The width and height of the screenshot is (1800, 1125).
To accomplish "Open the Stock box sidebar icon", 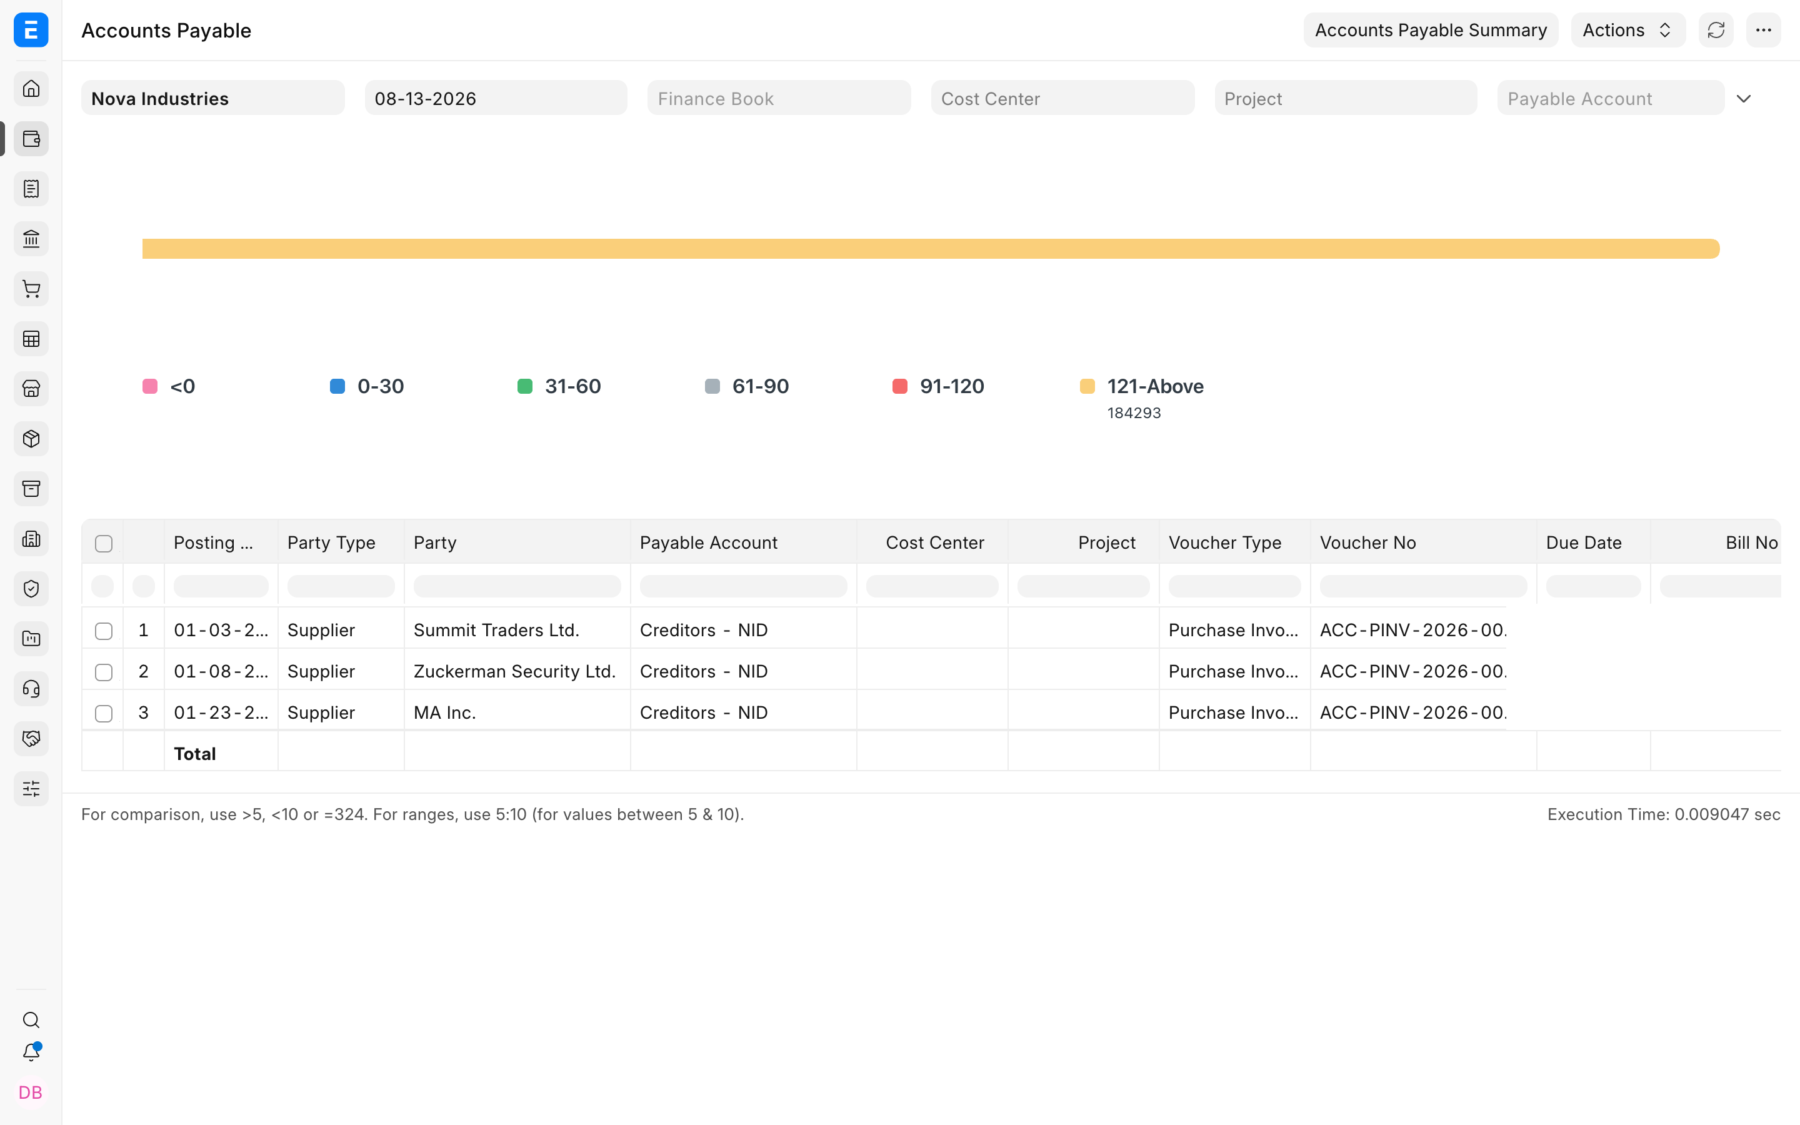I will pyautogui.click(x=31, y=439).
